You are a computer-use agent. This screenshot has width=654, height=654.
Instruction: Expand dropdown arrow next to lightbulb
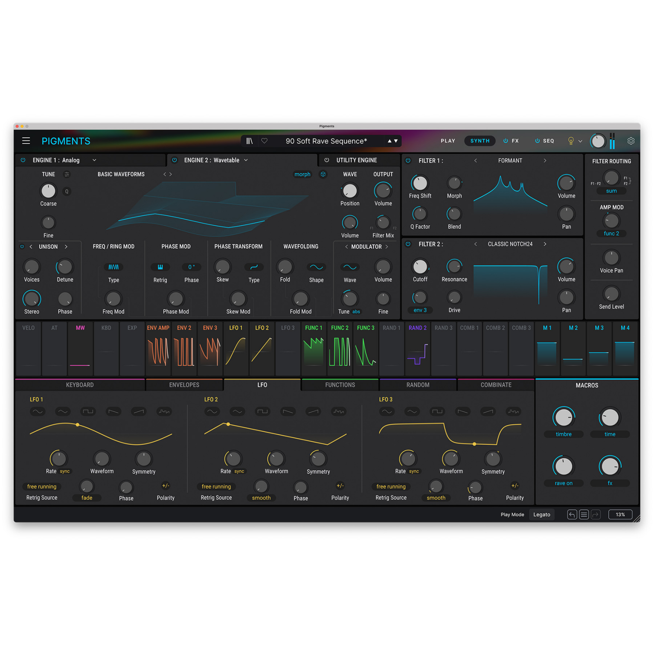[x=580, y=141]
